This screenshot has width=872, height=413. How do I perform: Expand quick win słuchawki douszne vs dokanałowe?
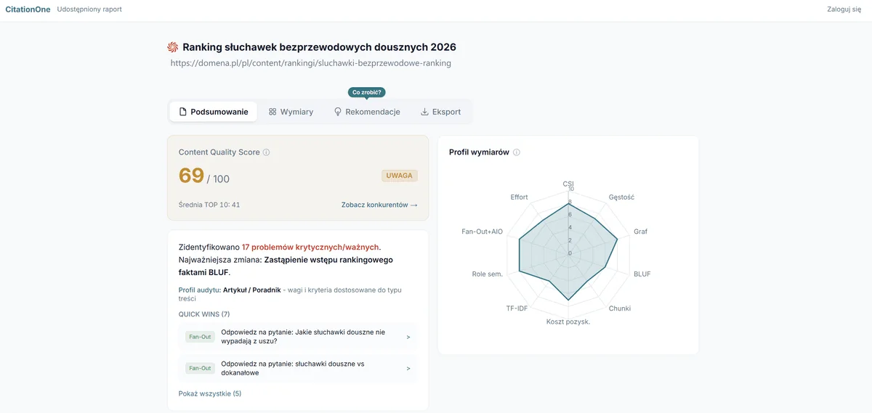click(298, 368)
